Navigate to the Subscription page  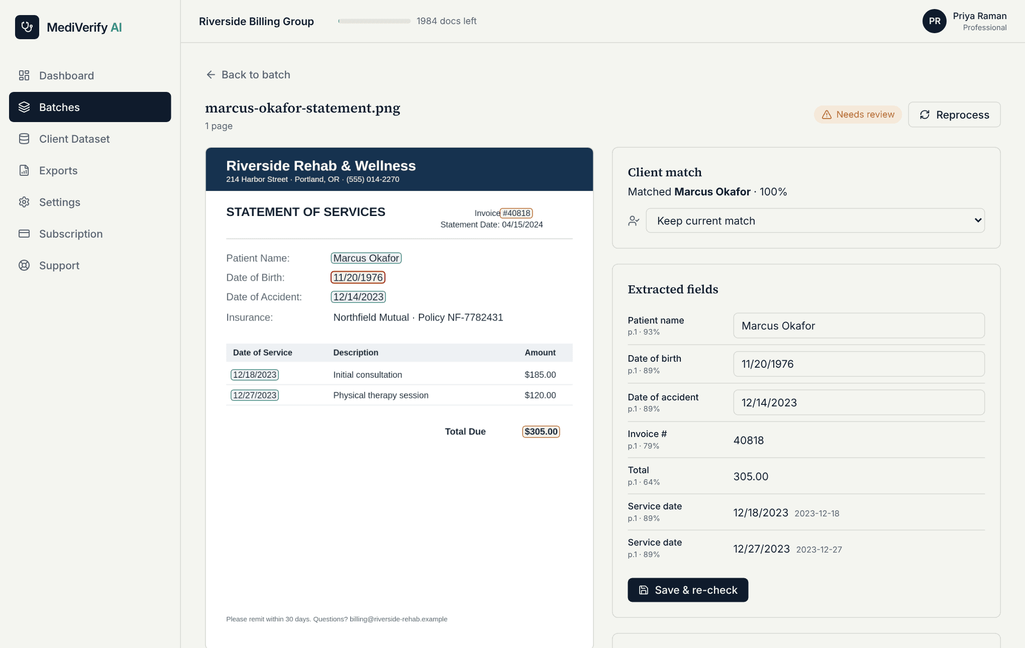[x=90, y=234]
